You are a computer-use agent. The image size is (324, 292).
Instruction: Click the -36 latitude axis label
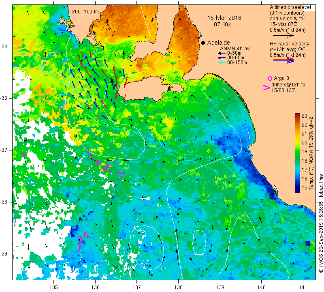[x=4, y=98]
